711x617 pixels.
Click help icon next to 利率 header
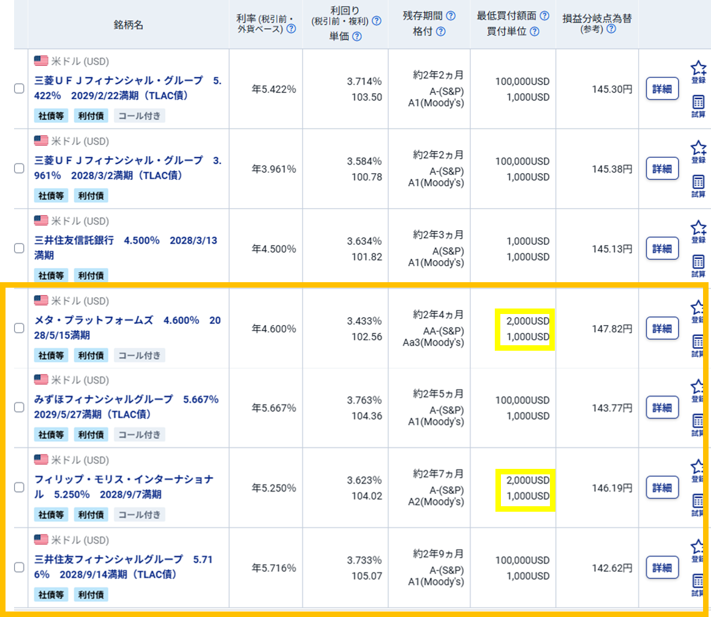(292, 29)
